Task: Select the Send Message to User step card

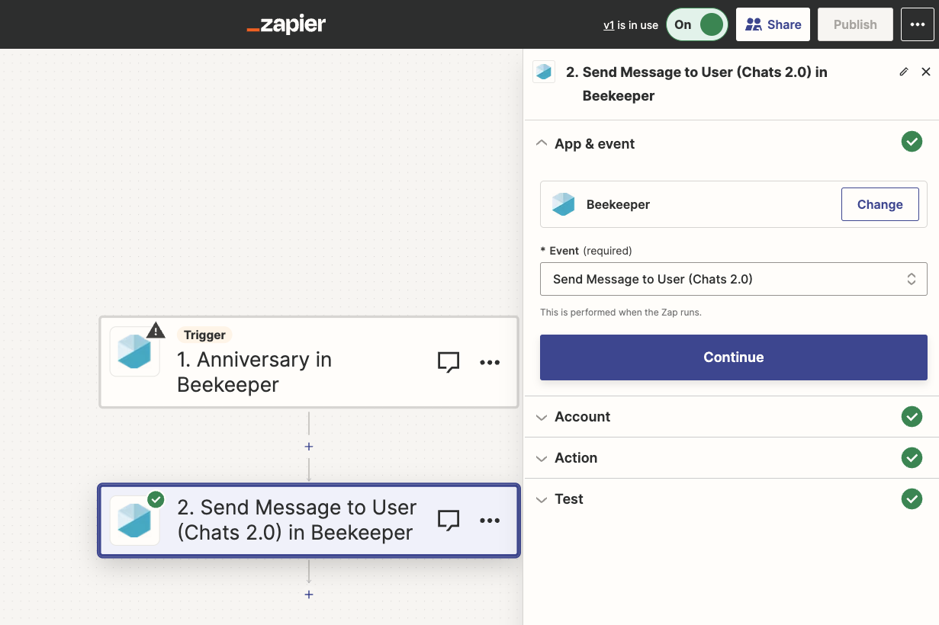Action: [x=309, y=521]
